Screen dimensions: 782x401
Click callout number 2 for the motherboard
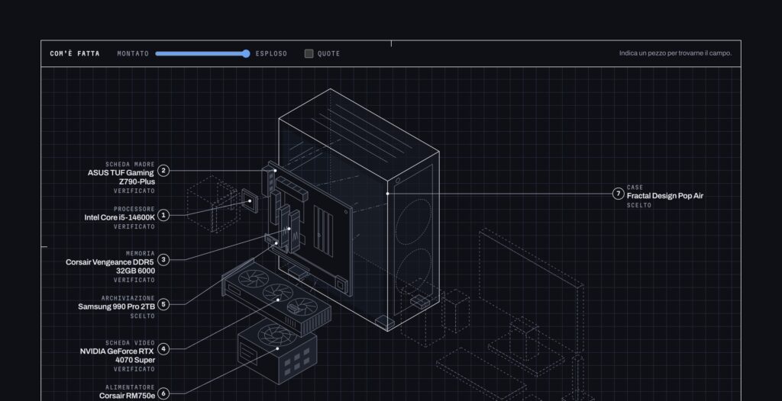point(163,171)
